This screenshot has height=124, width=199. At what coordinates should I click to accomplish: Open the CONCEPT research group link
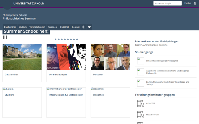(x=151, y=103)
